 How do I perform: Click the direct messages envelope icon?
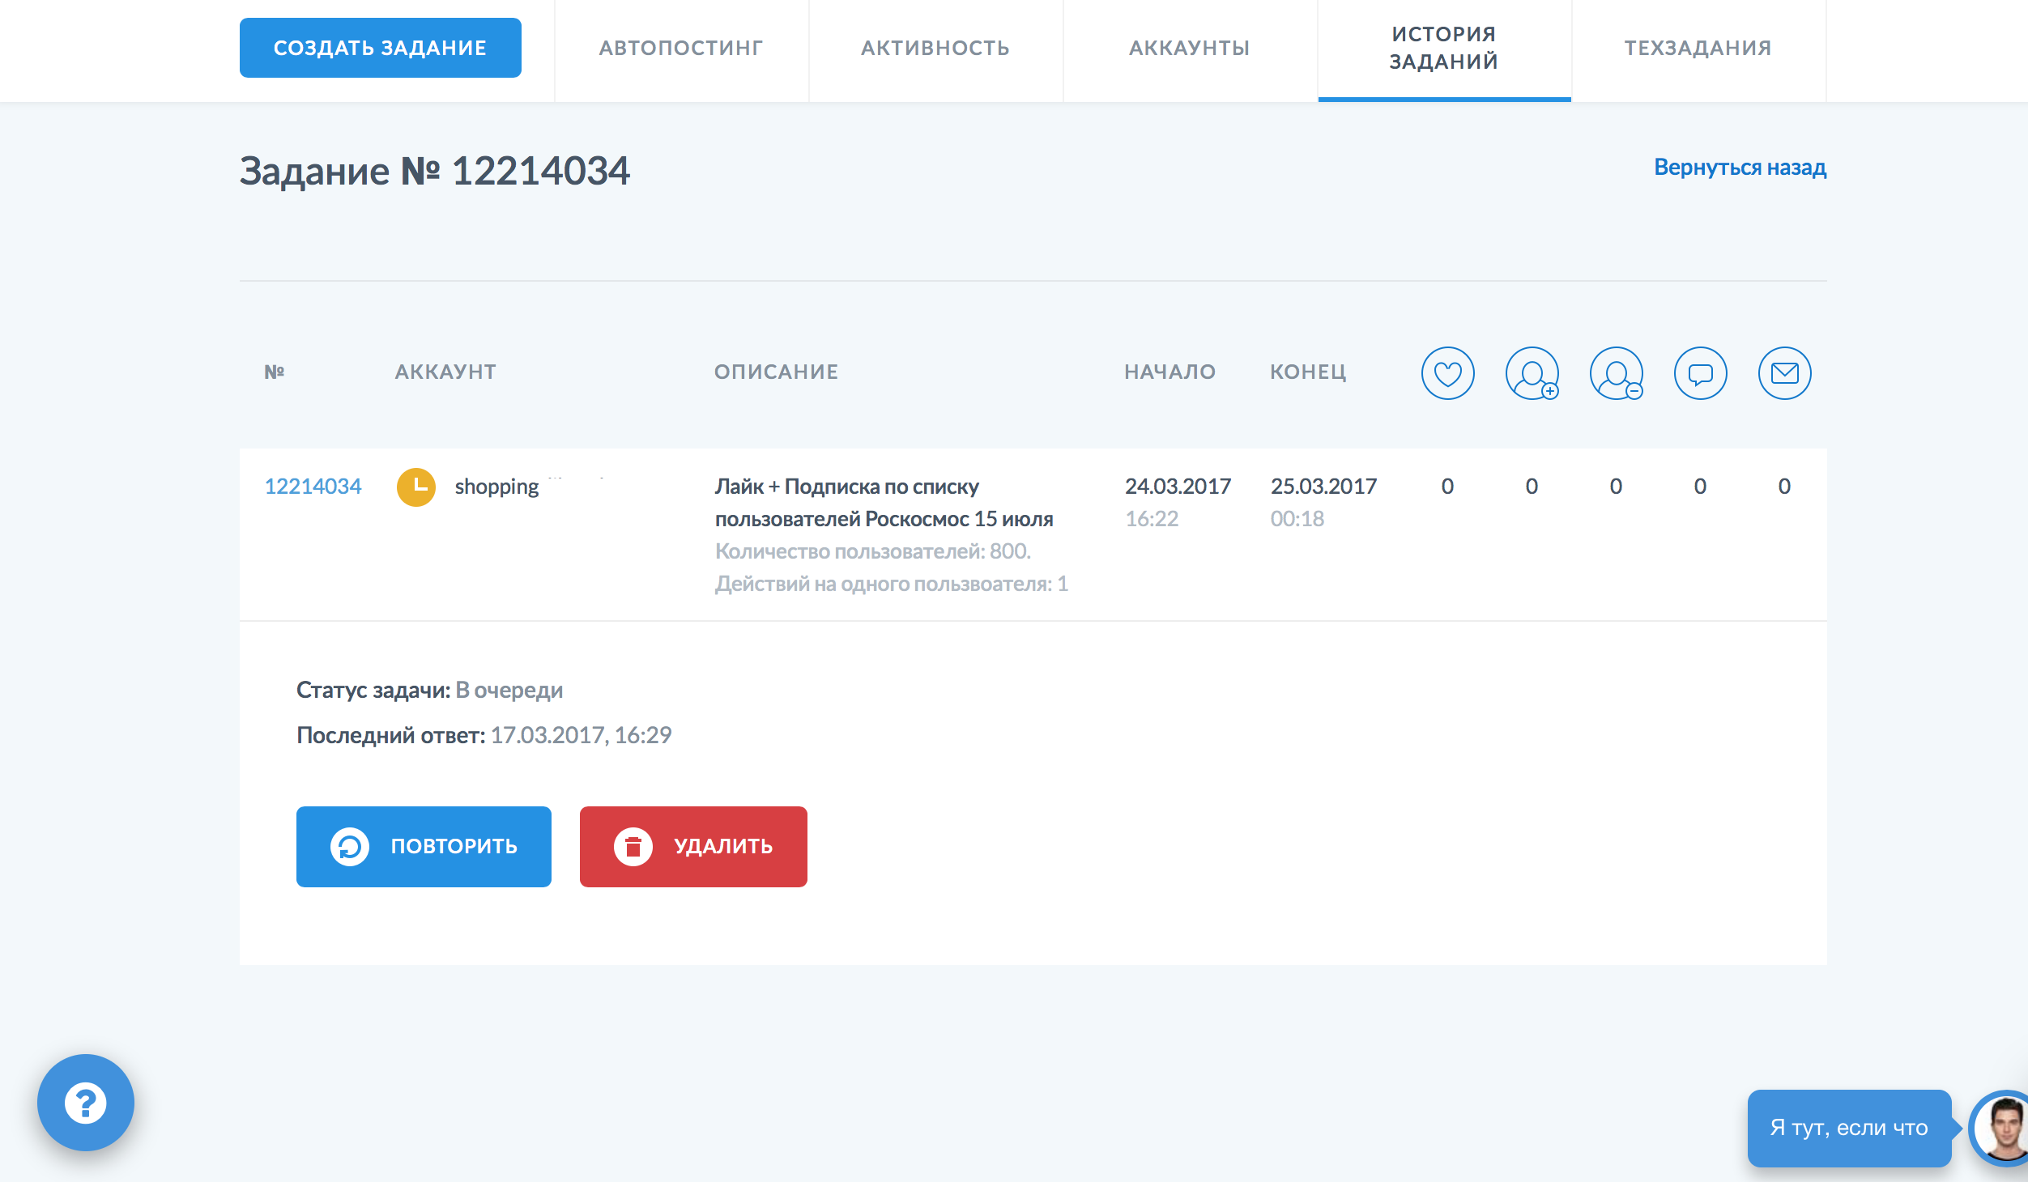click(x=1784, y=373)
